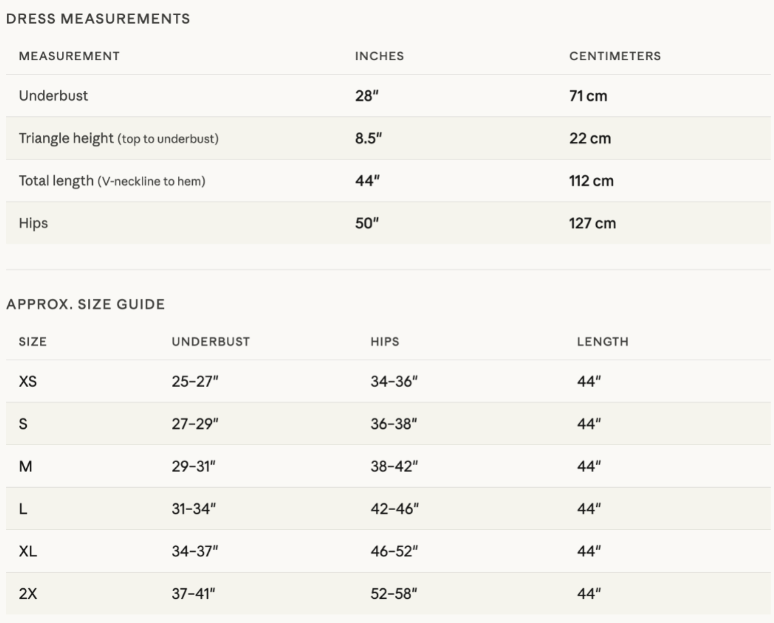Select the 112 cm total length value
Image resolution: width=774 pixels, height=623 pixels.
point(592,180)
